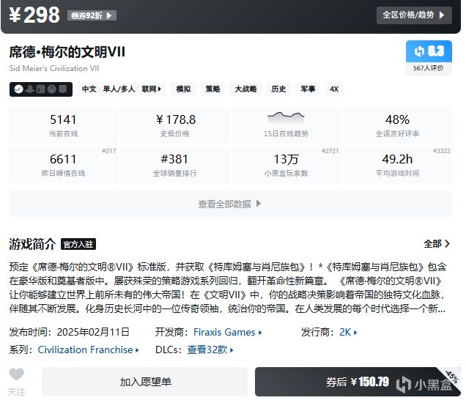Click the #2721 player rank label

point(330,151)
